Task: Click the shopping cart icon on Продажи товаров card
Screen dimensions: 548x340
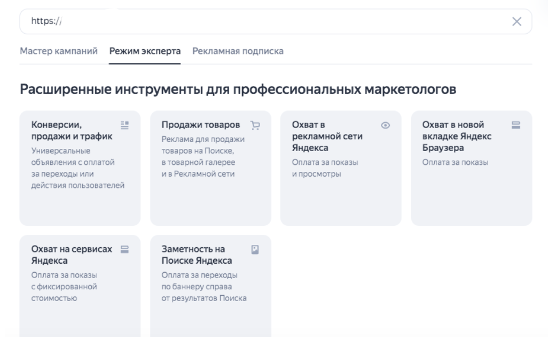Action: (x=255, y=125)
